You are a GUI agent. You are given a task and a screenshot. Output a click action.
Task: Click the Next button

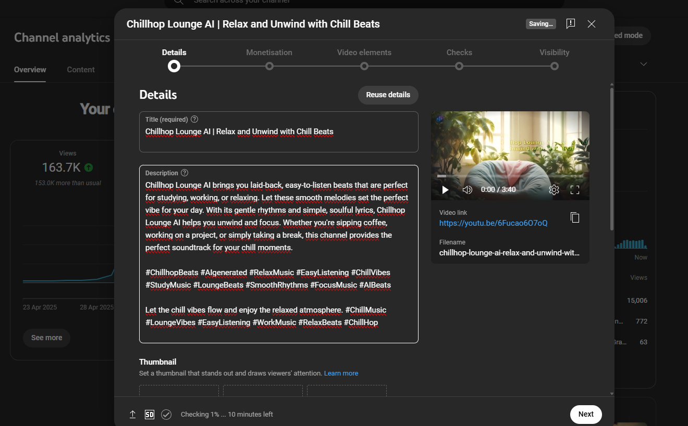[x=586, y=415]
